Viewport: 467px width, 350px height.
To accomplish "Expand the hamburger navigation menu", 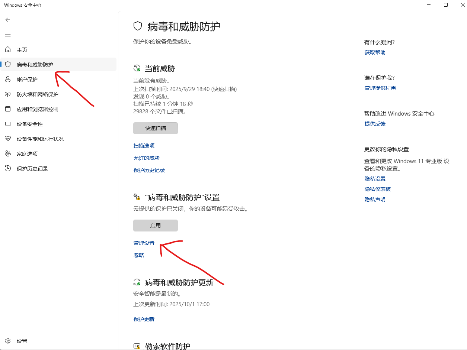I will click(8, 35).
